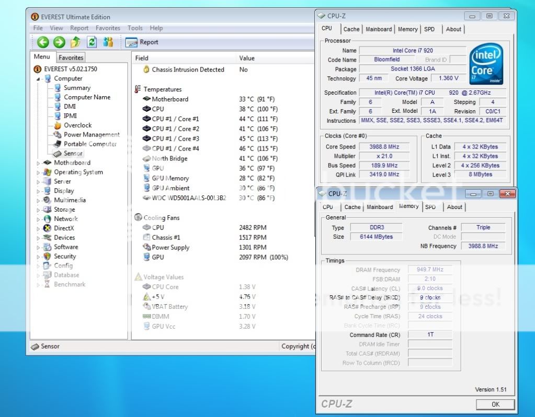This screenshot has height=417, width=535.
Task: Collapse the Computer tree node
Action: (x=38, y=79)
